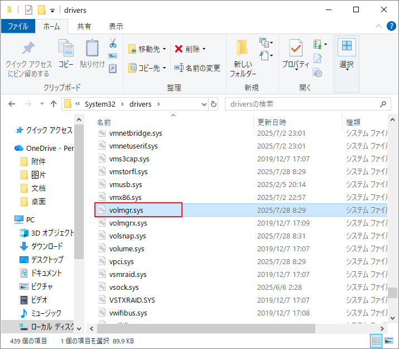The height and width of the screenshot is (349, 399).
Task: Open Customize Quick Access Toolbar dropdown
Action: 52,11
